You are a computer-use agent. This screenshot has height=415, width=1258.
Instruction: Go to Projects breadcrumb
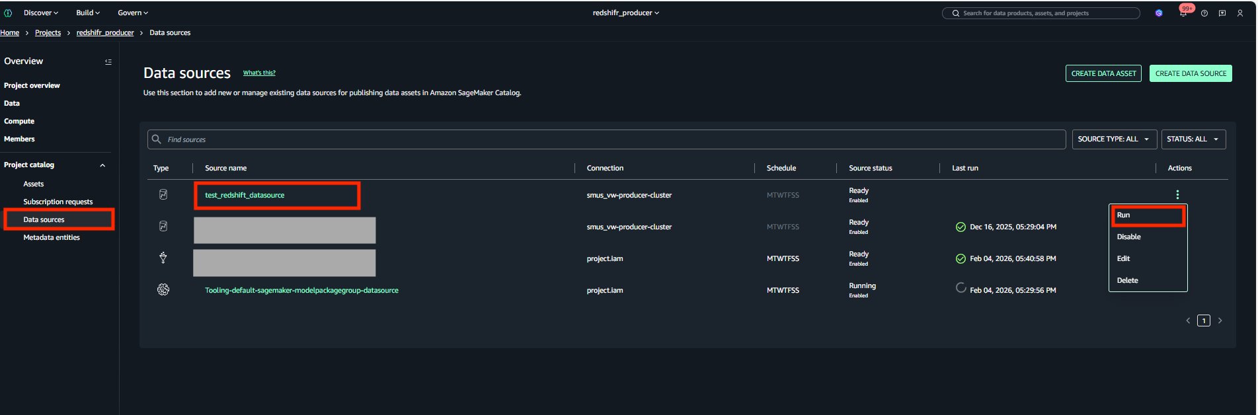(48, 32)
